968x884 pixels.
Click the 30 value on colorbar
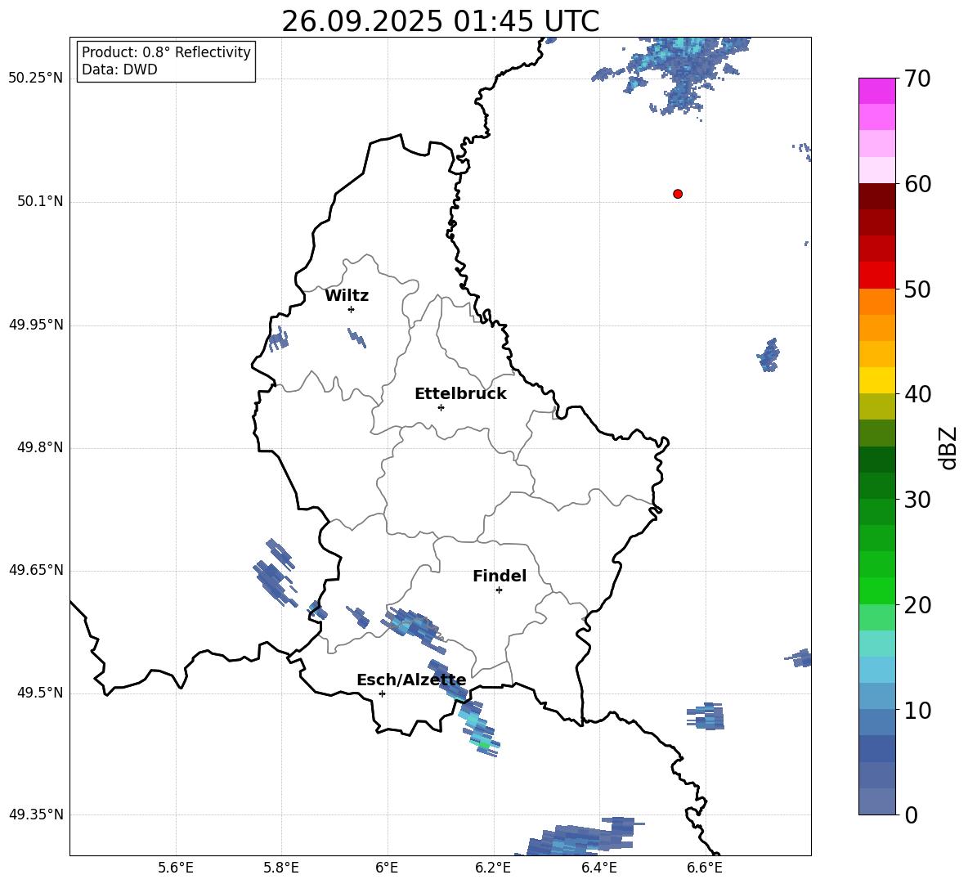click(916, 500)
